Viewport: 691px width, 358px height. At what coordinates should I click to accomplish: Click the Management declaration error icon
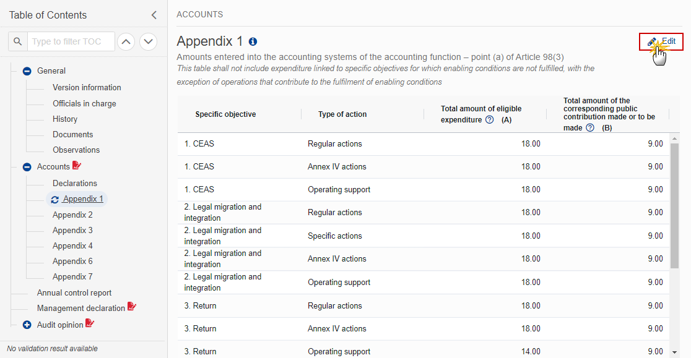click(132, 307)
